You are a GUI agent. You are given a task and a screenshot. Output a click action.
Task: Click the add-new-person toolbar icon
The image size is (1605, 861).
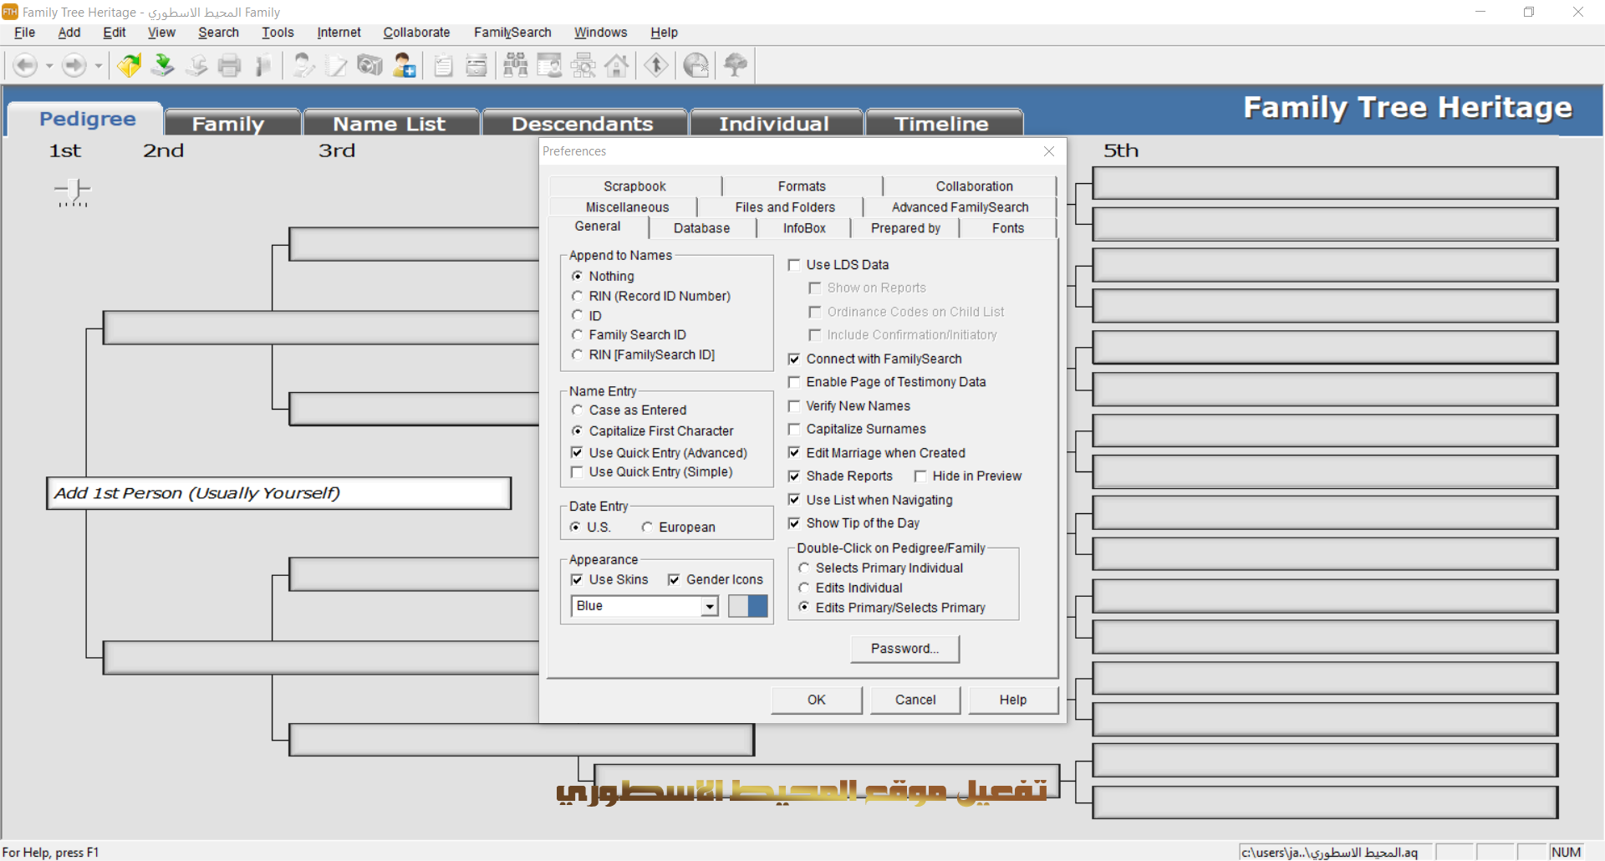pos(404,64)
